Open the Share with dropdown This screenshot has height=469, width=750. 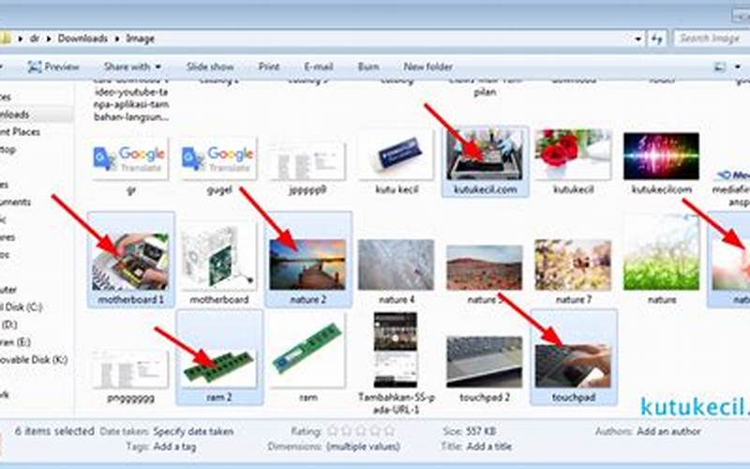tap(132, 67)
